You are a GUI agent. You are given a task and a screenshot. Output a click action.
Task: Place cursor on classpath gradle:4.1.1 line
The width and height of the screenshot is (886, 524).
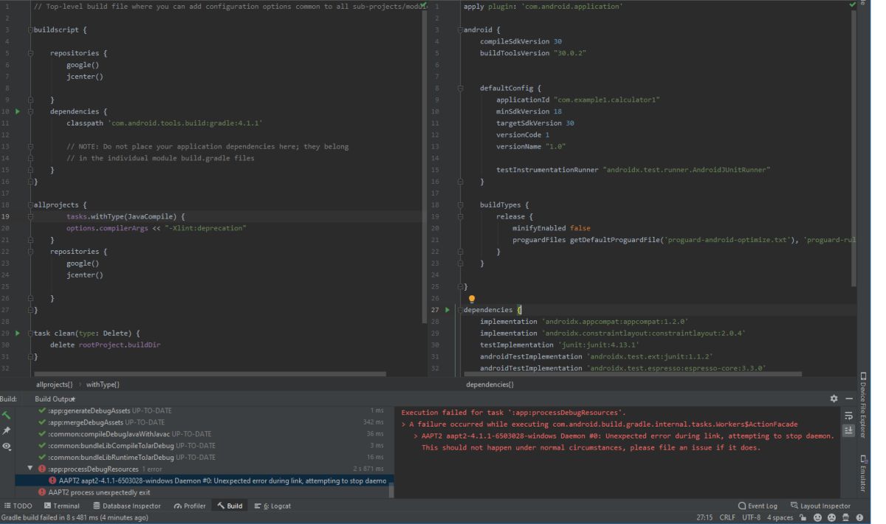pos(165,123)
